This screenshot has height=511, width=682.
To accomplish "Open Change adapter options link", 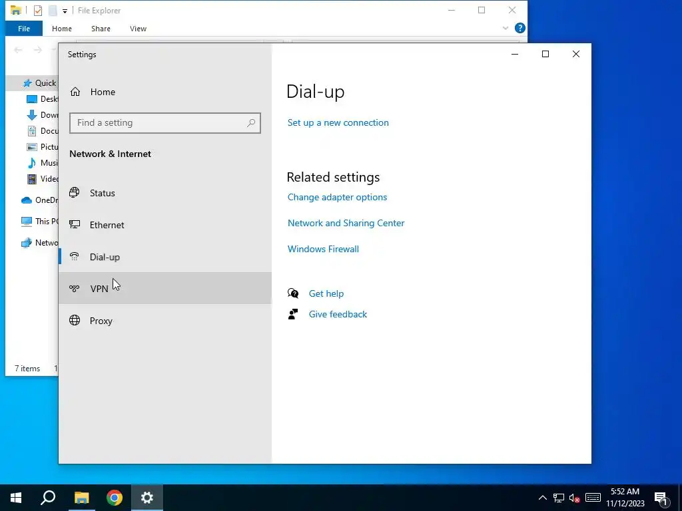I will (337, 197).
